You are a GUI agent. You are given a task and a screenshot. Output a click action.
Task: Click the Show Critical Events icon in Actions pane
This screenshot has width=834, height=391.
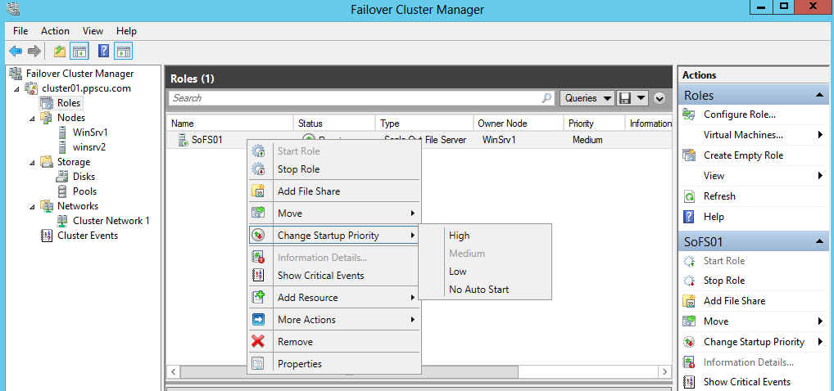click(689, 381)
